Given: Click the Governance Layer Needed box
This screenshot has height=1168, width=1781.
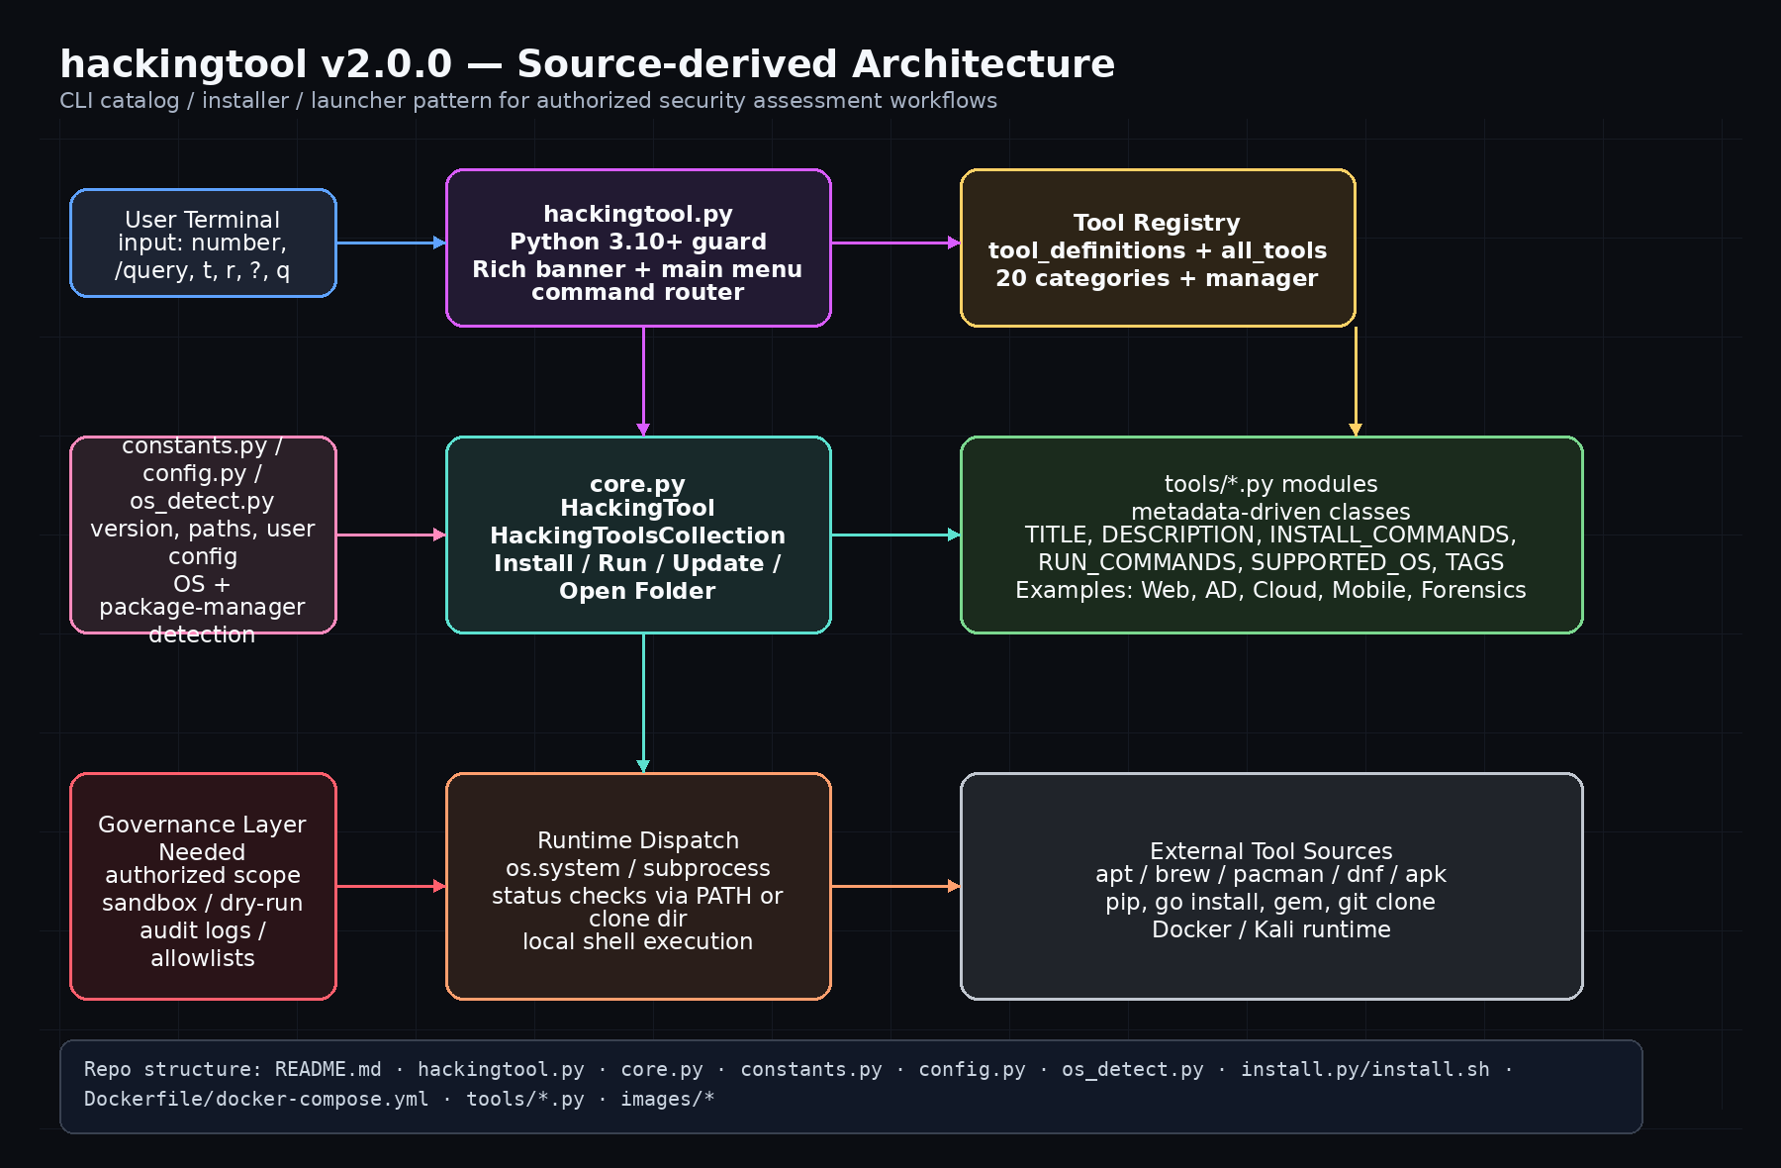Looking at the screenshot, I should 203,886.
